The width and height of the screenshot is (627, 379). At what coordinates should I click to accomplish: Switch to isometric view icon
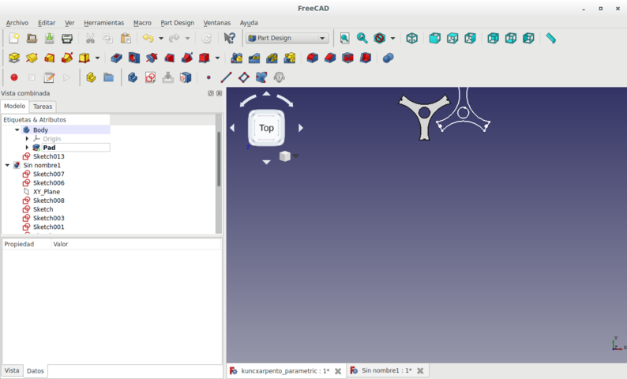(411, 39)
